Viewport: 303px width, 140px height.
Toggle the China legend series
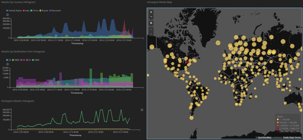coord(35,11)
